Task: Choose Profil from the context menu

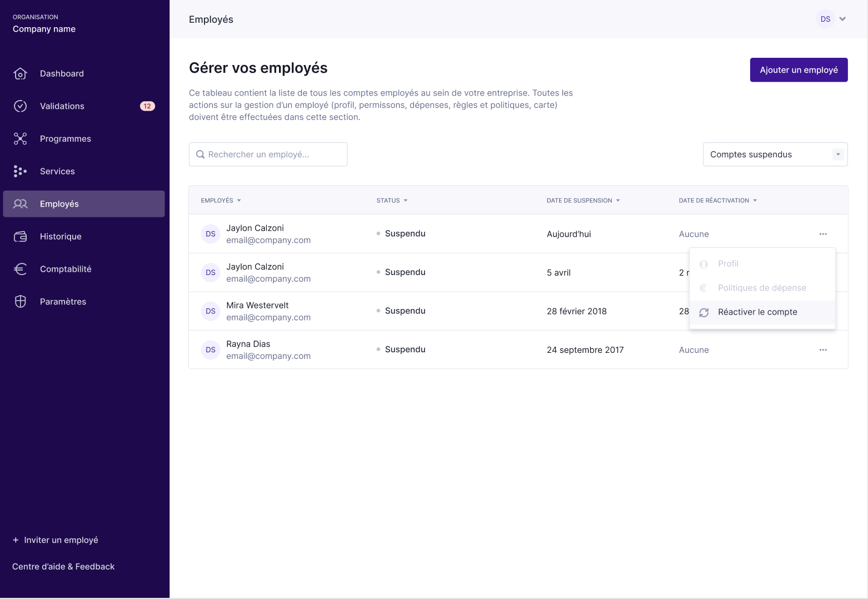Action: [728, 264]
